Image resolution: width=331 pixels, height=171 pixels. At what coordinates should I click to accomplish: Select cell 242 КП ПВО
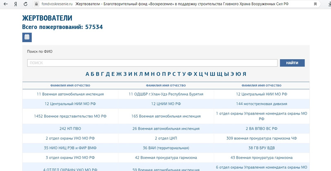tap(70, 128)
